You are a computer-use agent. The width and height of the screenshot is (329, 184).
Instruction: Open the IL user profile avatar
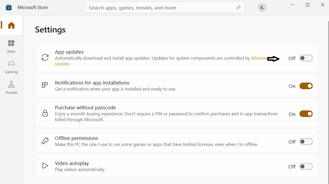[262, 8]
